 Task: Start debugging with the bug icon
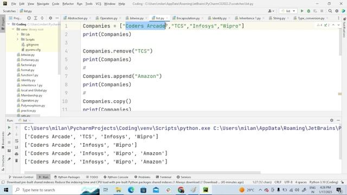309,11
